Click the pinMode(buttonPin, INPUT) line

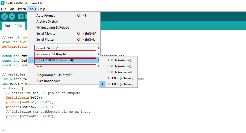(31, 116)
